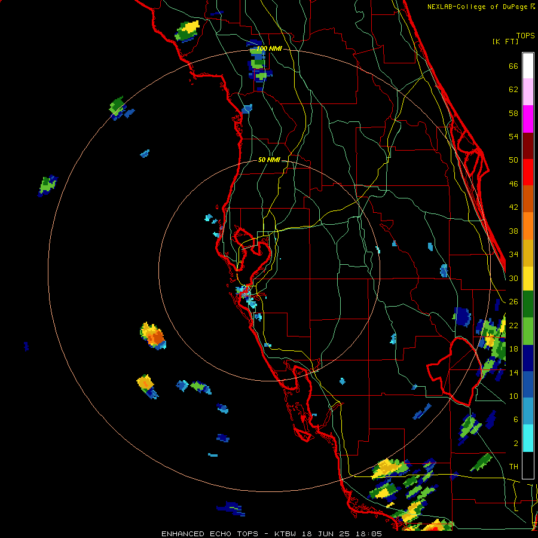Click the 42 value on the legend

click(x=513, y=207)
